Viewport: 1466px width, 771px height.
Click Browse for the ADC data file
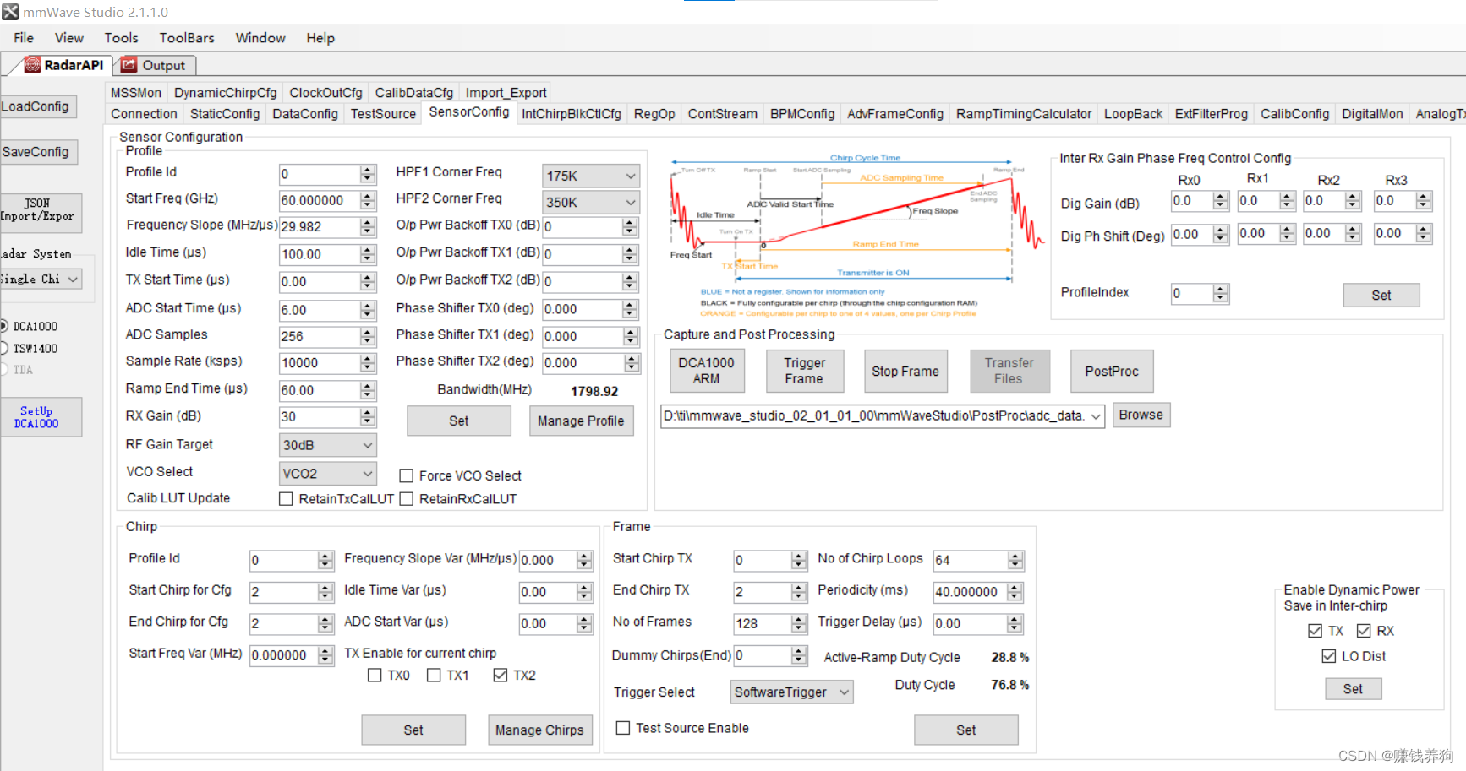point(1141,415)
